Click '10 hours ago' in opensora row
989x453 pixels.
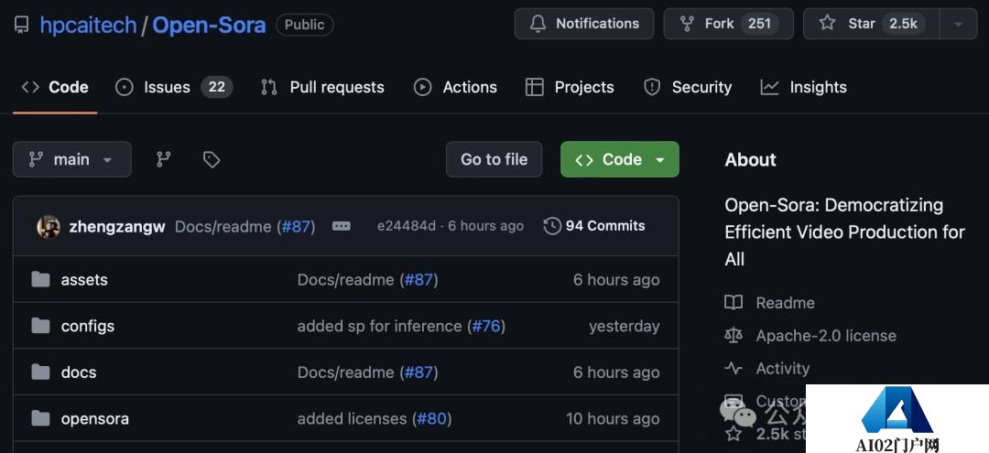[613, 419]
